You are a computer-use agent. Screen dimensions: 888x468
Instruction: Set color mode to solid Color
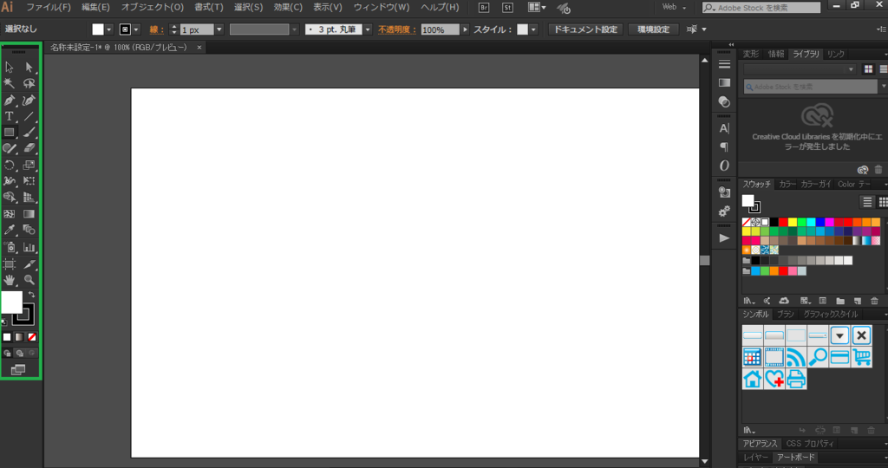[x=7, y=337]
